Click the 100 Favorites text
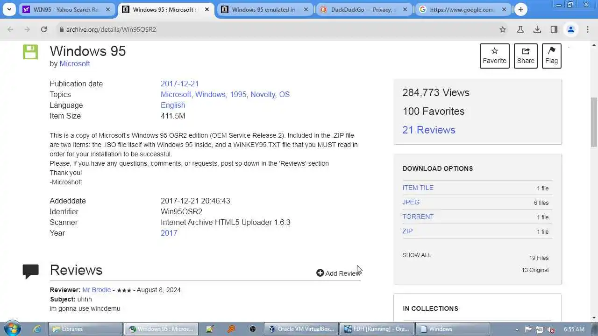The image size is (598, 336). coord(434,111)
